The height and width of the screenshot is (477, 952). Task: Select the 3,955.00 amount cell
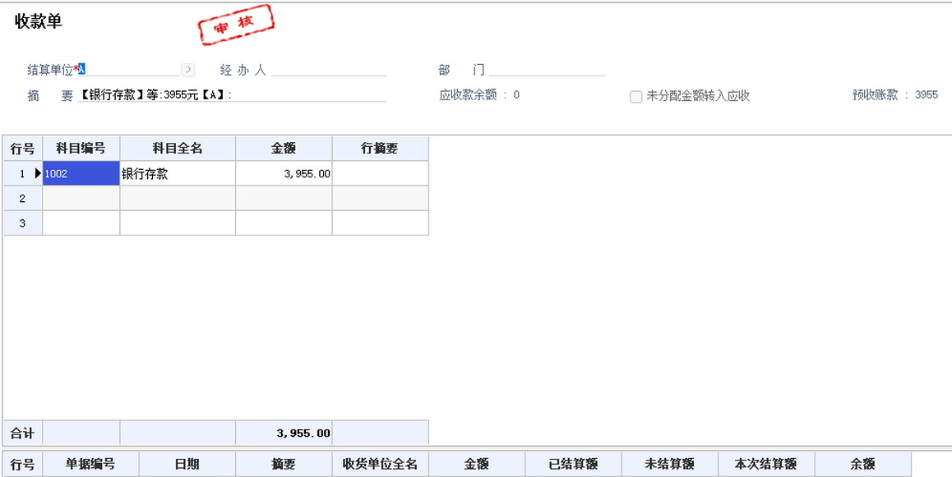point(284,173)
